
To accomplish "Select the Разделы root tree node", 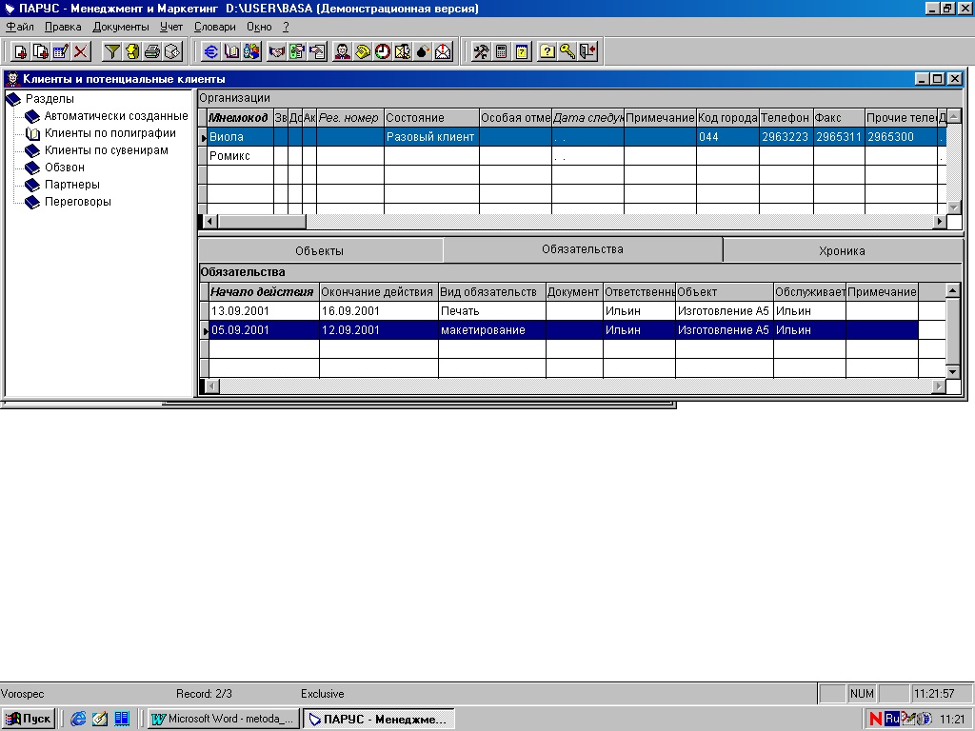I will 50,99.
